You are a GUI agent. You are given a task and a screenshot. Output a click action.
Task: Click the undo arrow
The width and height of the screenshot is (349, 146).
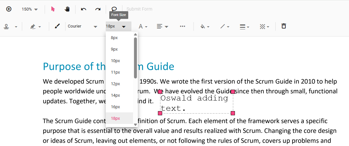pyautogui.click(x=84, y=9)
